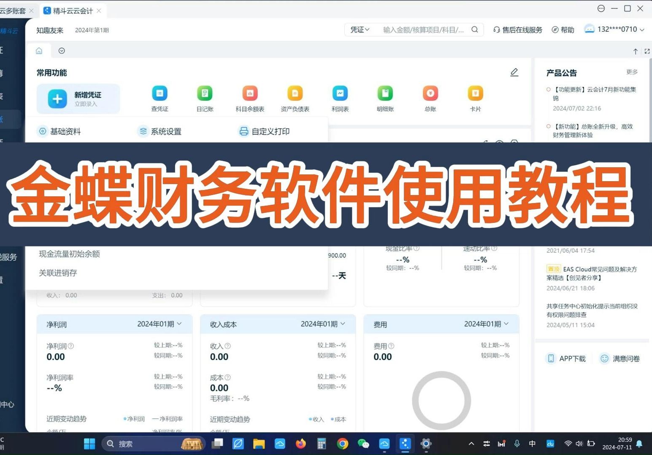Expand the 收入成本 card period dropdown
This screenshot has height=455, width=652.
point(323,324)
